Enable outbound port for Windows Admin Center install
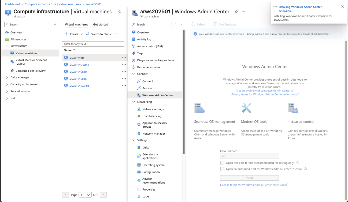 pos(222,169)
